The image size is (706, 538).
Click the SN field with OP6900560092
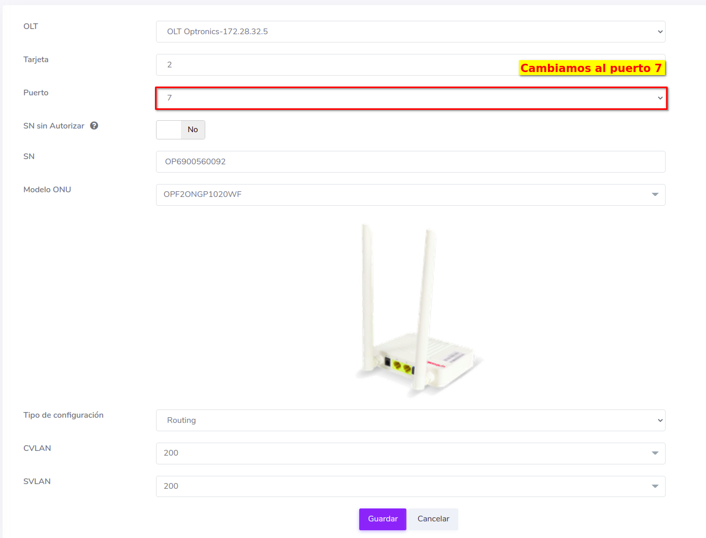pos(410,162)
